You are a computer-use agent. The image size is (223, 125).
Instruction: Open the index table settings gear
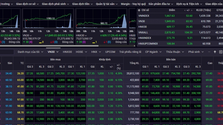(x=139, y=10)
